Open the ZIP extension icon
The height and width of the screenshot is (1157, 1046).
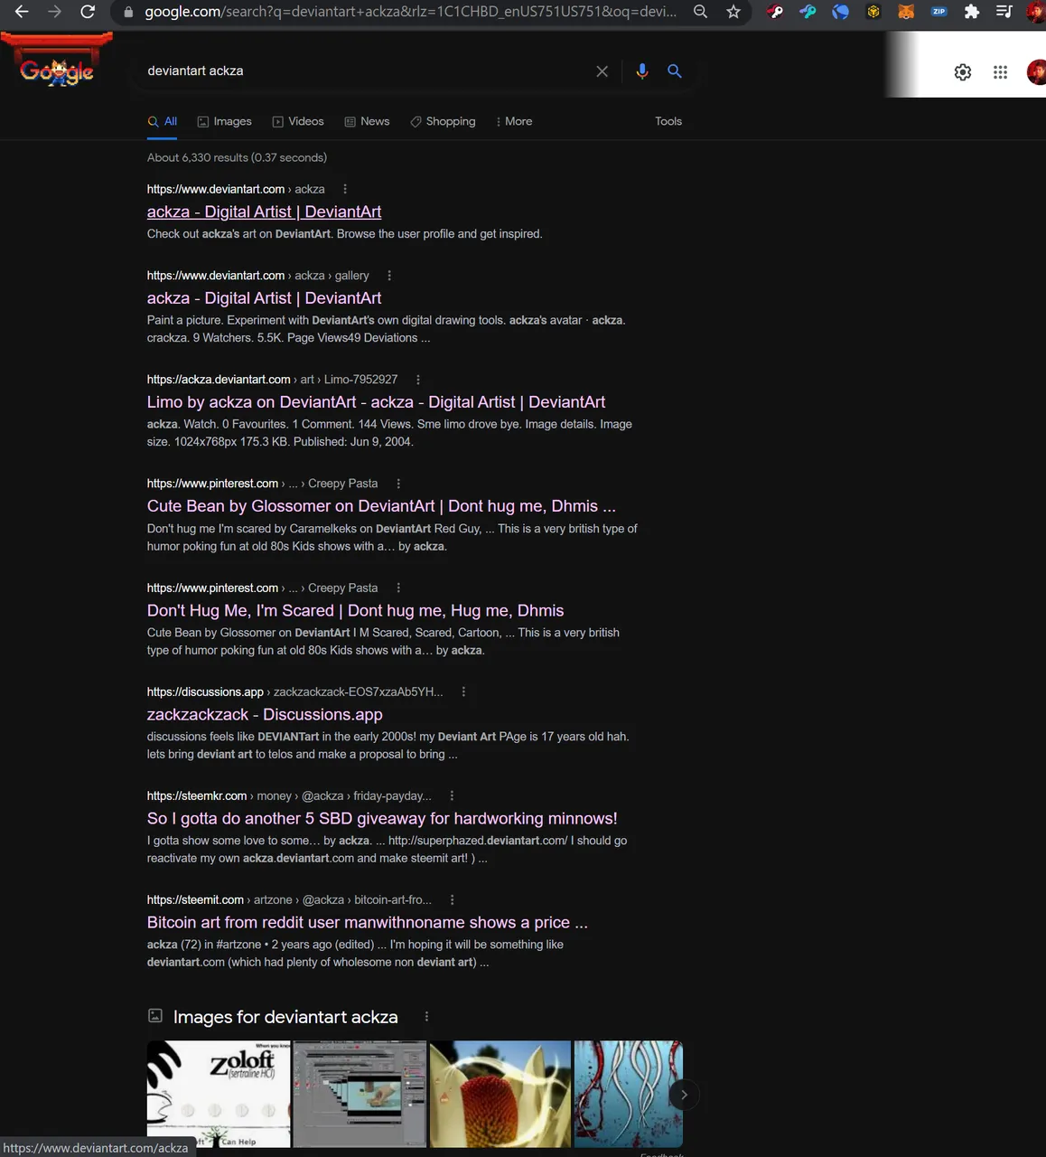[939, 12]
